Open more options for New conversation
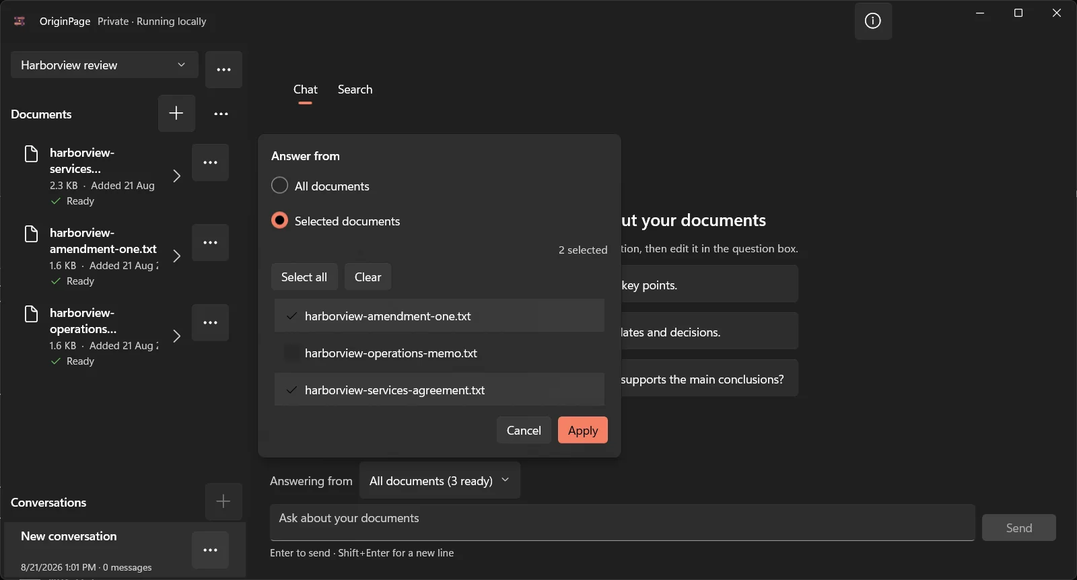1077x580 pixels. [210, 550]
